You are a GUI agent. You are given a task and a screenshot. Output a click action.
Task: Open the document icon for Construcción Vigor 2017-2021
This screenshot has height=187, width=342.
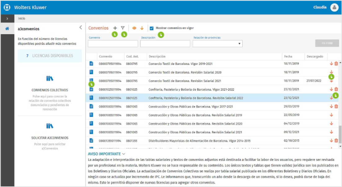point(91,107)
